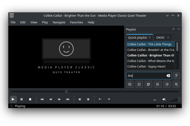Close the OKSO playlist tab
The width and height of the screenshot is (190, 126).
click(168, 38)
